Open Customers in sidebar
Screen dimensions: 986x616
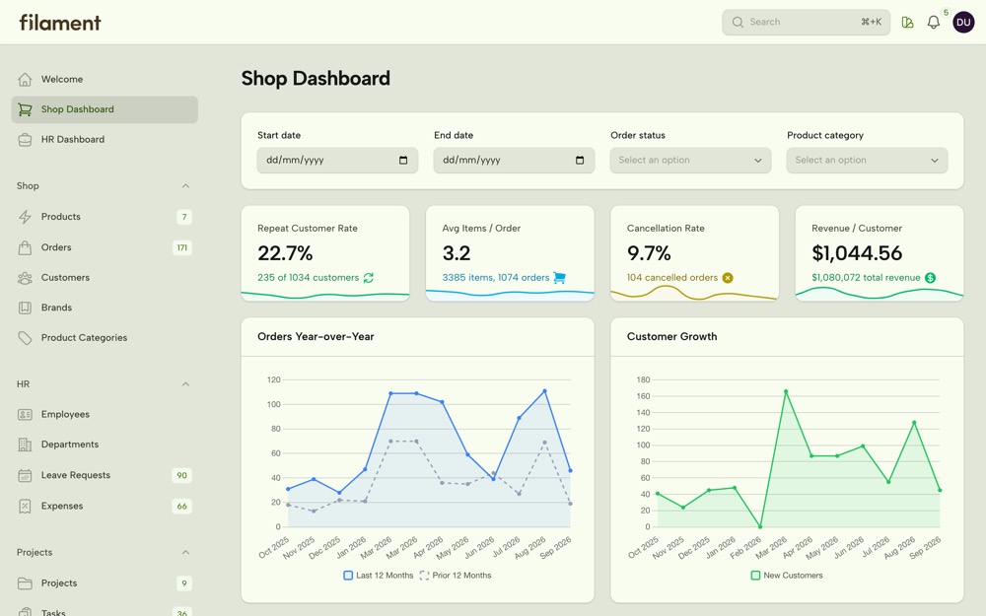105,278
